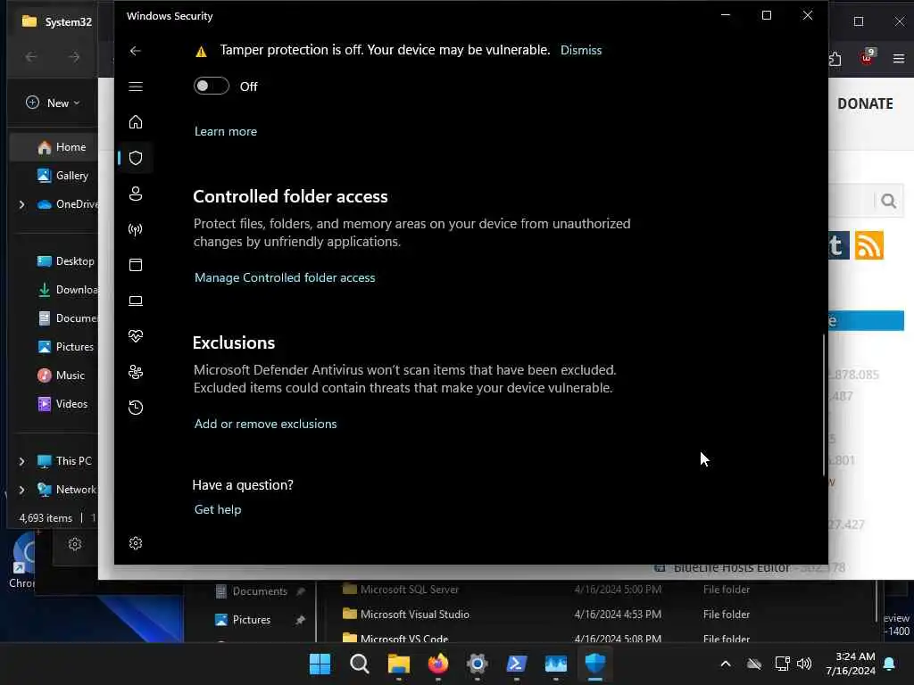Go back in Windows Security

click(x=136, y=51)
